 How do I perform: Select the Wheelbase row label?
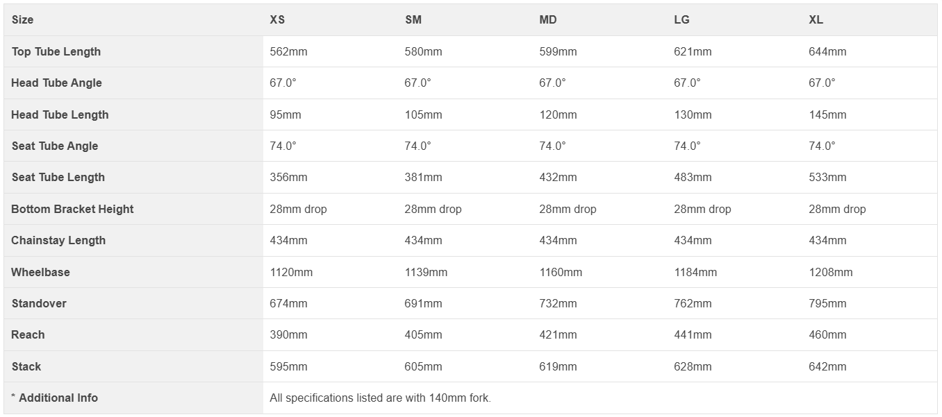[40, 273]
